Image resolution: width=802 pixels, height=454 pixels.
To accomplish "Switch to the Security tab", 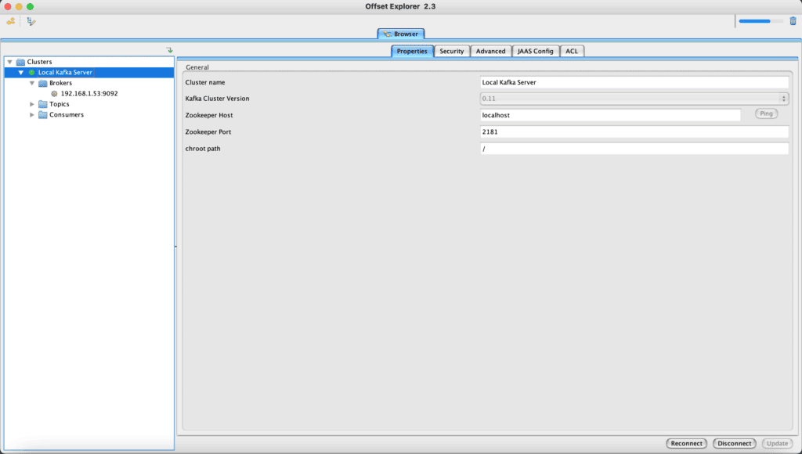I will coord(452,51).
